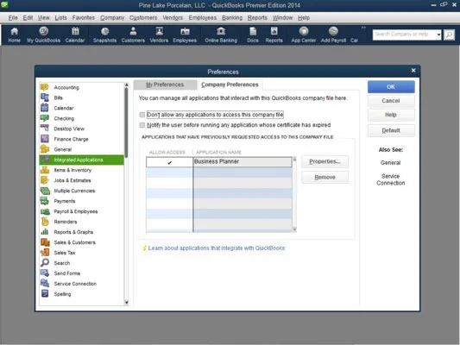Open the Reports toolbar icon
The image size is (460, 345).
click(274, 34)
